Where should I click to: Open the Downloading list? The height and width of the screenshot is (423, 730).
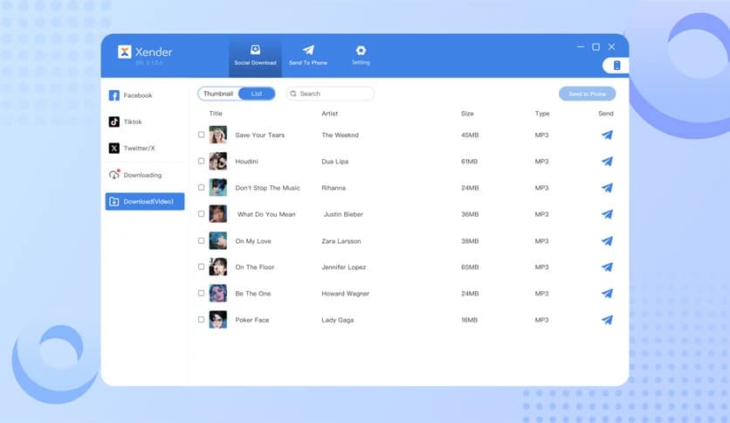[x=135, y=175]
